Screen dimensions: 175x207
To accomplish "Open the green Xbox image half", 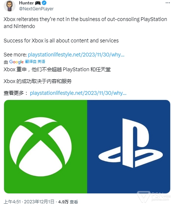I will pos(45,146).
